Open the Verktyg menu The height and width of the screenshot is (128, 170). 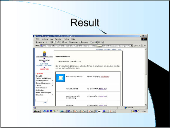tap(66, 39)
